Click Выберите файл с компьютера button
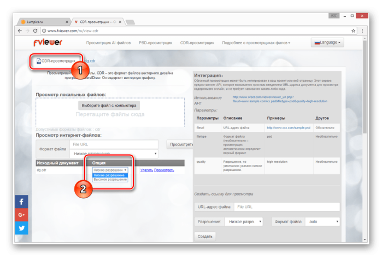 pyautogui.click(x=109, y=106)
